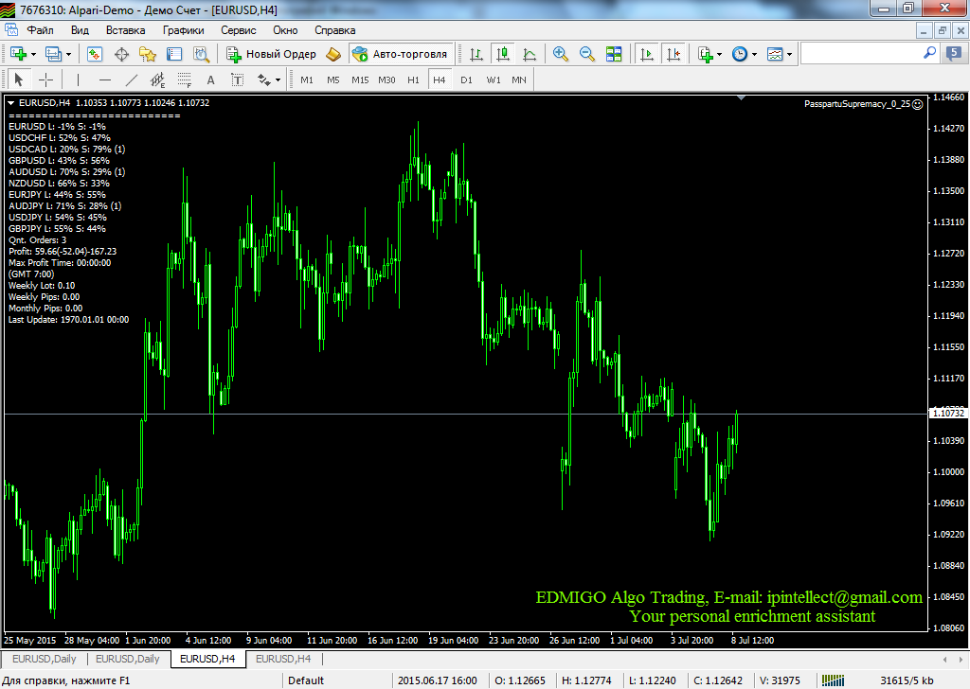Open the Вид menu

(80, 30)
